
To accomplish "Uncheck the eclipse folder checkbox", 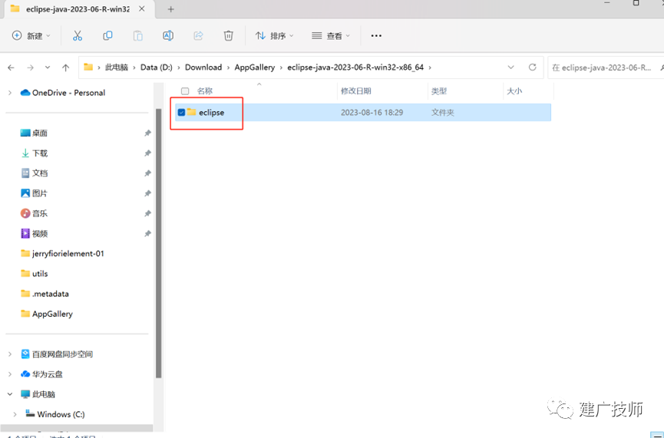I will coord(181,113).
